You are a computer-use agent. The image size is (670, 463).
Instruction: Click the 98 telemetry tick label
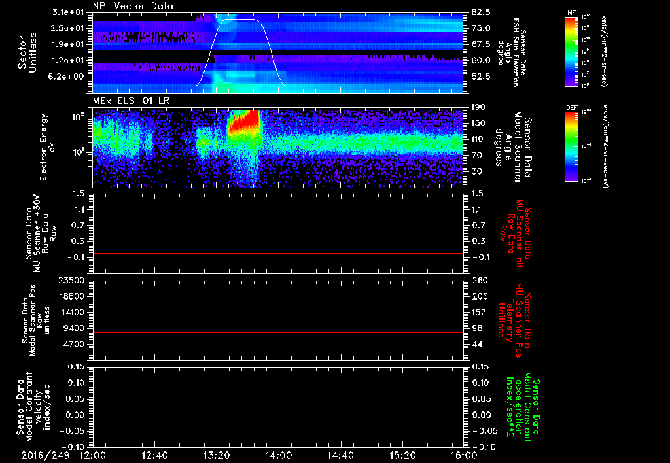pyautogui.click(x=477, y=328)
